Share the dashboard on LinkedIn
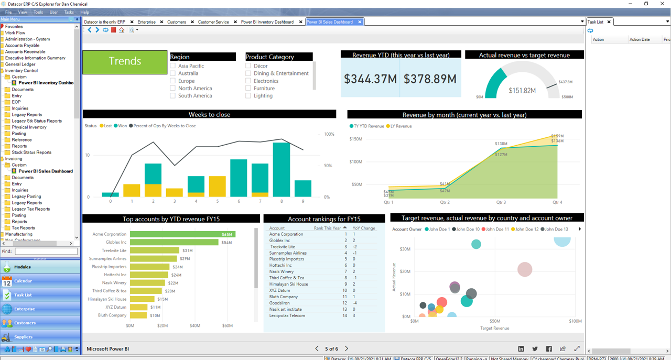Image resolution: width=671 pixels, height=360 pixels. click(521, 348)
